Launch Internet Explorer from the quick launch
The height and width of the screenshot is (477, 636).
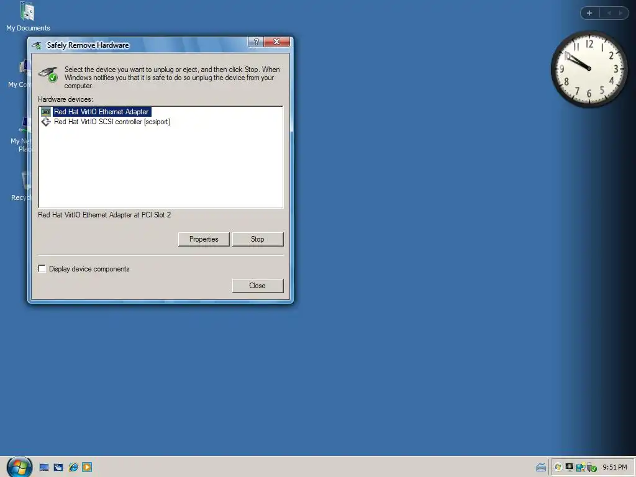point(73,467)
